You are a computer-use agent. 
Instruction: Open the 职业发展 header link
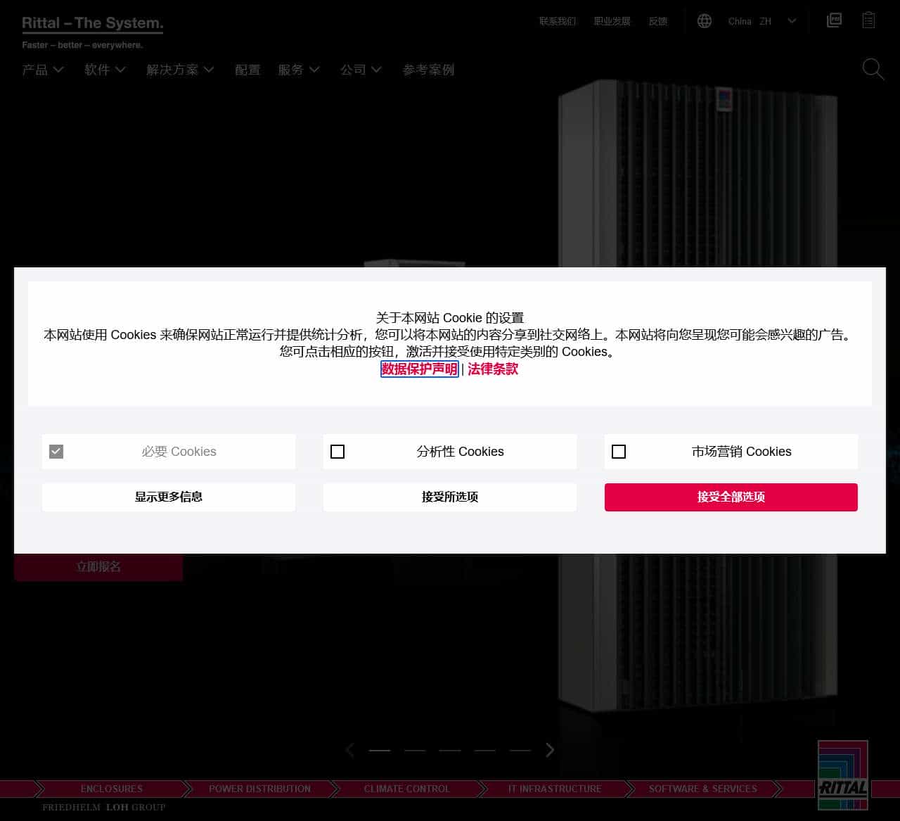(x=612, y=21)
